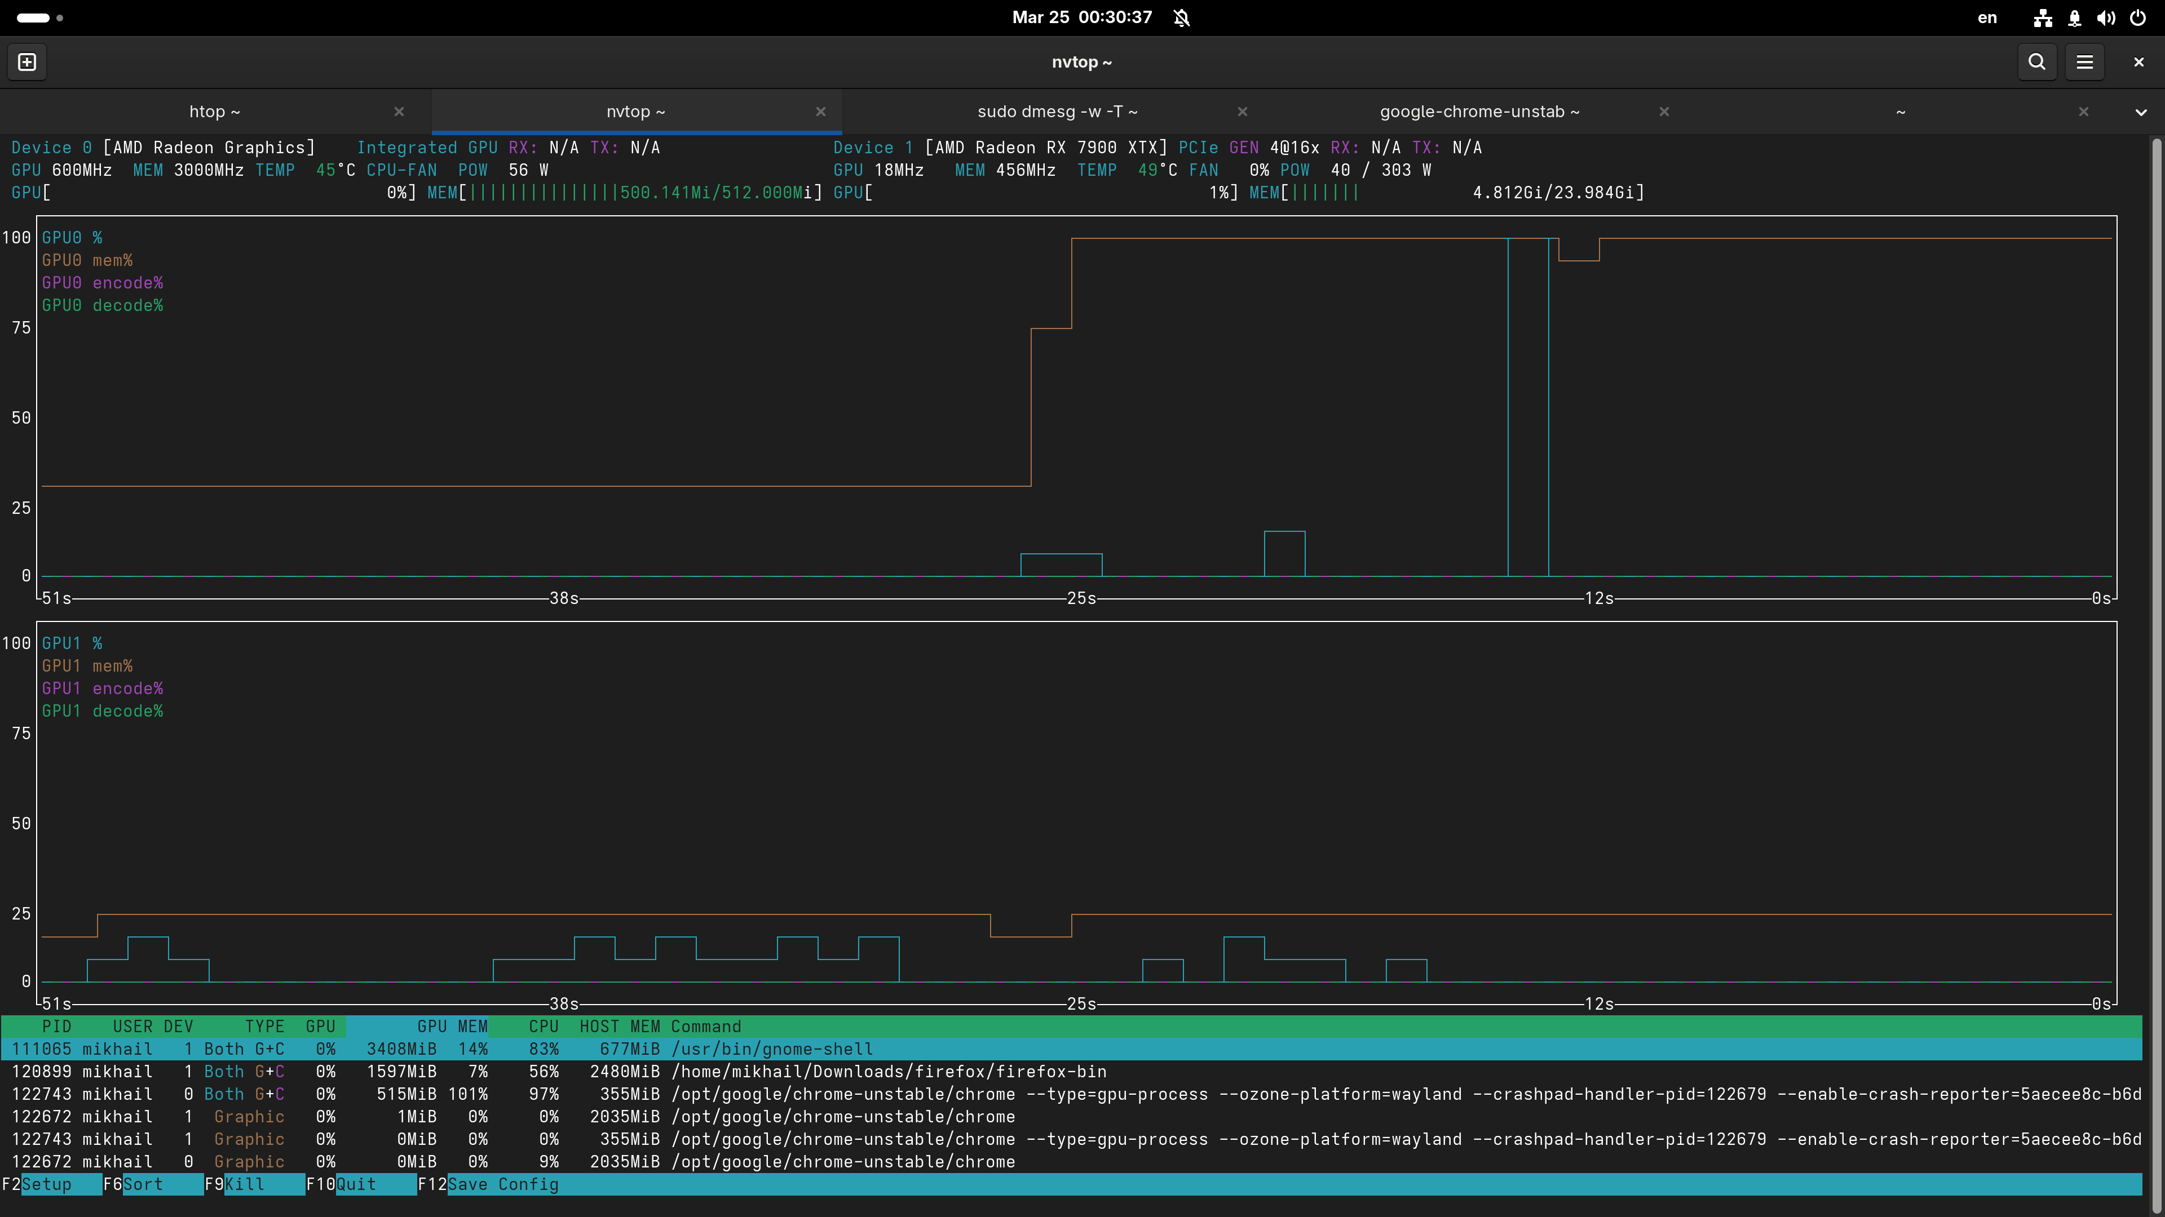Click the volume speaker icon in the top bar
This screenshot has height=1217, width=2165.
tap(2106, 17)
